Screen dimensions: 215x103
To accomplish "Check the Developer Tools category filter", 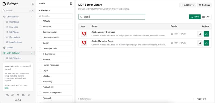I will [40, 48].
